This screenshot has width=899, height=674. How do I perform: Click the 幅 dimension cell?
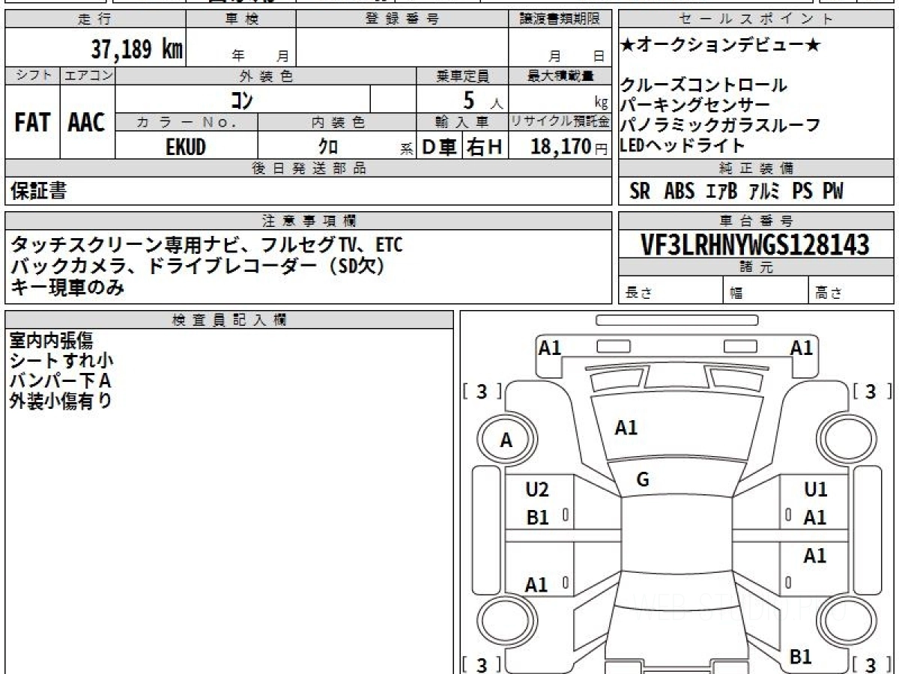(x=766, y=290)
